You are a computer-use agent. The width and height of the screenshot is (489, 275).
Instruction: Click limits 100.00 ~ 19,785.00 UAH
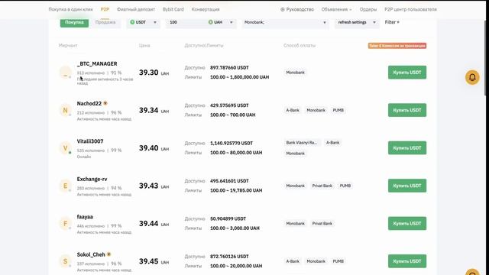coord(236,190)
